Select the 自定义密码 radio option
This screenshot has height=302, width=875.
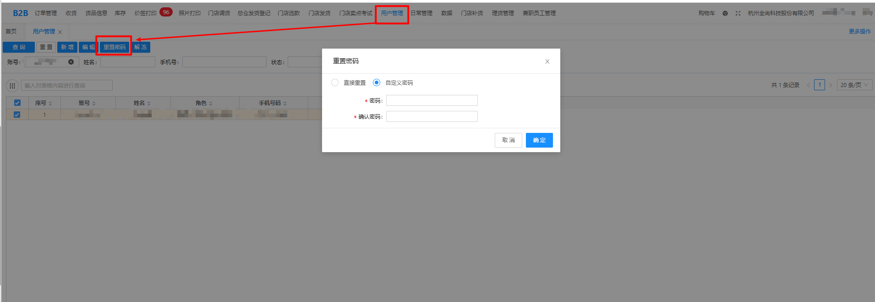[x=377, y=82]
